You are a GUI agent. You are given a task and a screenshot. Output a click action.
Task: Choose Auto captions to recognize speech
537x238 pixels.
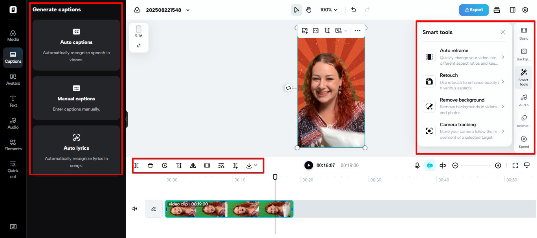coord(76,45)
